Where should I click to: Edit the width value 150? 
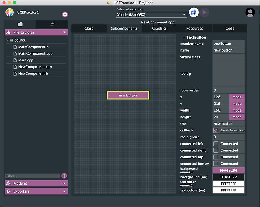pos(221,110)
